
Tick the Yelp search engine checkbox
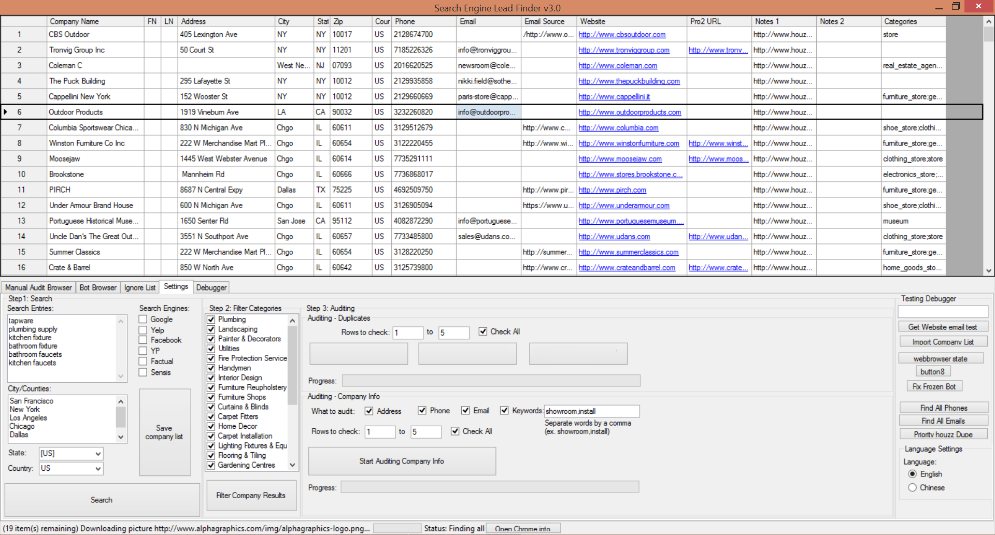143,330
